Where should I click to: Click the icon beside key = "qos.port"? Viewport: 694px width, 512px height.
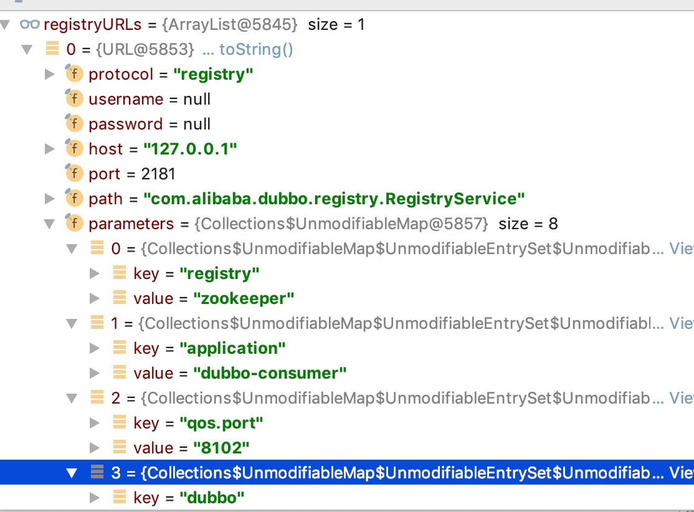click(120, 422)
